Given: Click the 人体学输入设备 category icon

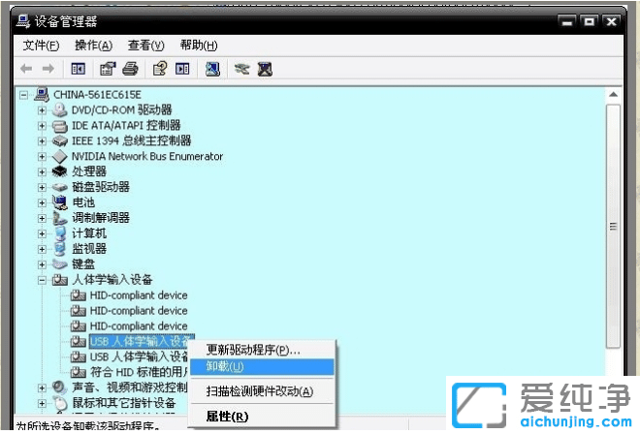Looking at the screenshot, I should pos(60,280).
